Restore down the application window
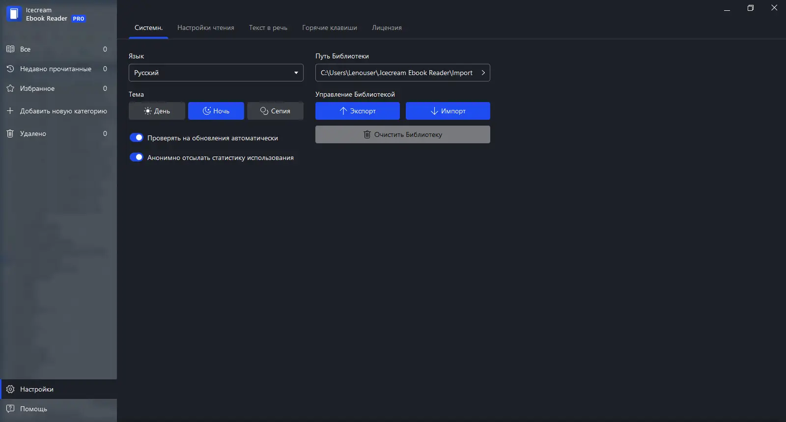Image resolution: width=786 pixels, height=422 pixels. pyautogui.click(x=751, y=8)
